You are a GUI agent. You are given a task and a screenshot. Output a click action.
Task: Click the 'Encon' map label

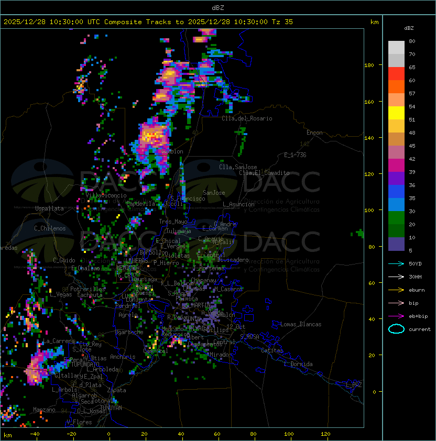click(x=314, y=133)
